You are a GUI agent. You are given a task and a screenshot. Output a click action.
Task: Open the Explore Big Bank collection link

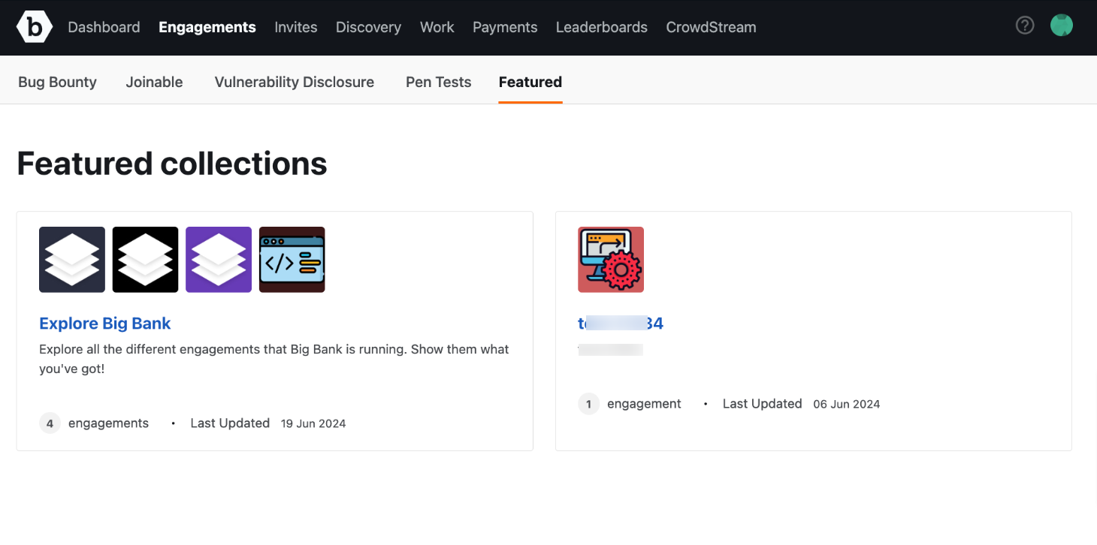pyautogui.click(x=105, y=324)
